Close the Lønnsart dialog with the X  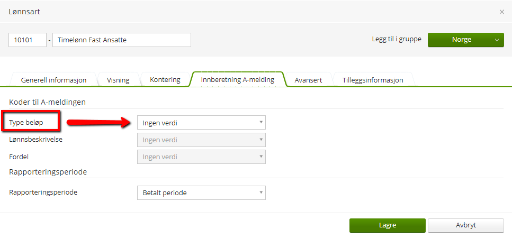pyautogui.click(x=501, y=12)
